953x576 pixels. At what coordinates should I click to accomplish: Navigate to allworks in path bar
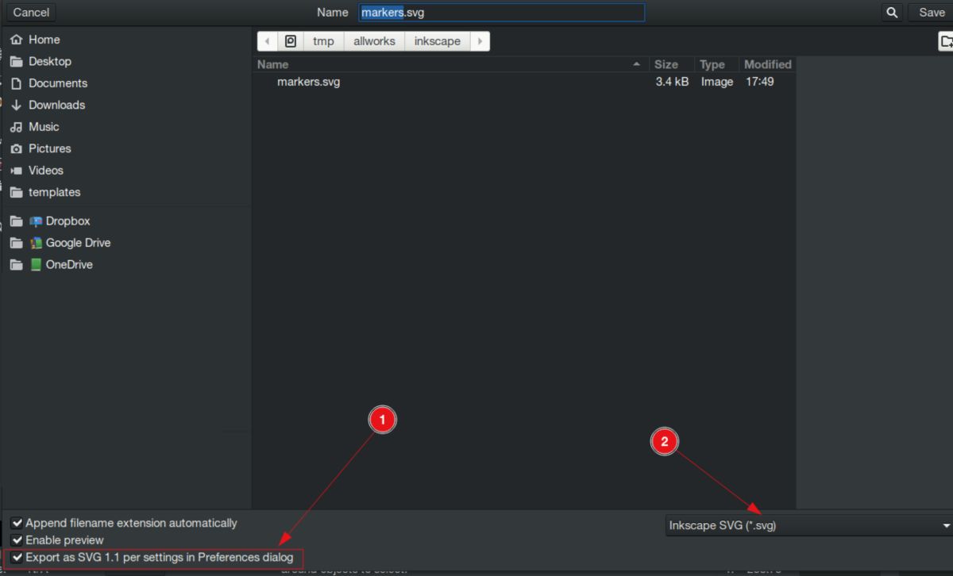(374, 41)
